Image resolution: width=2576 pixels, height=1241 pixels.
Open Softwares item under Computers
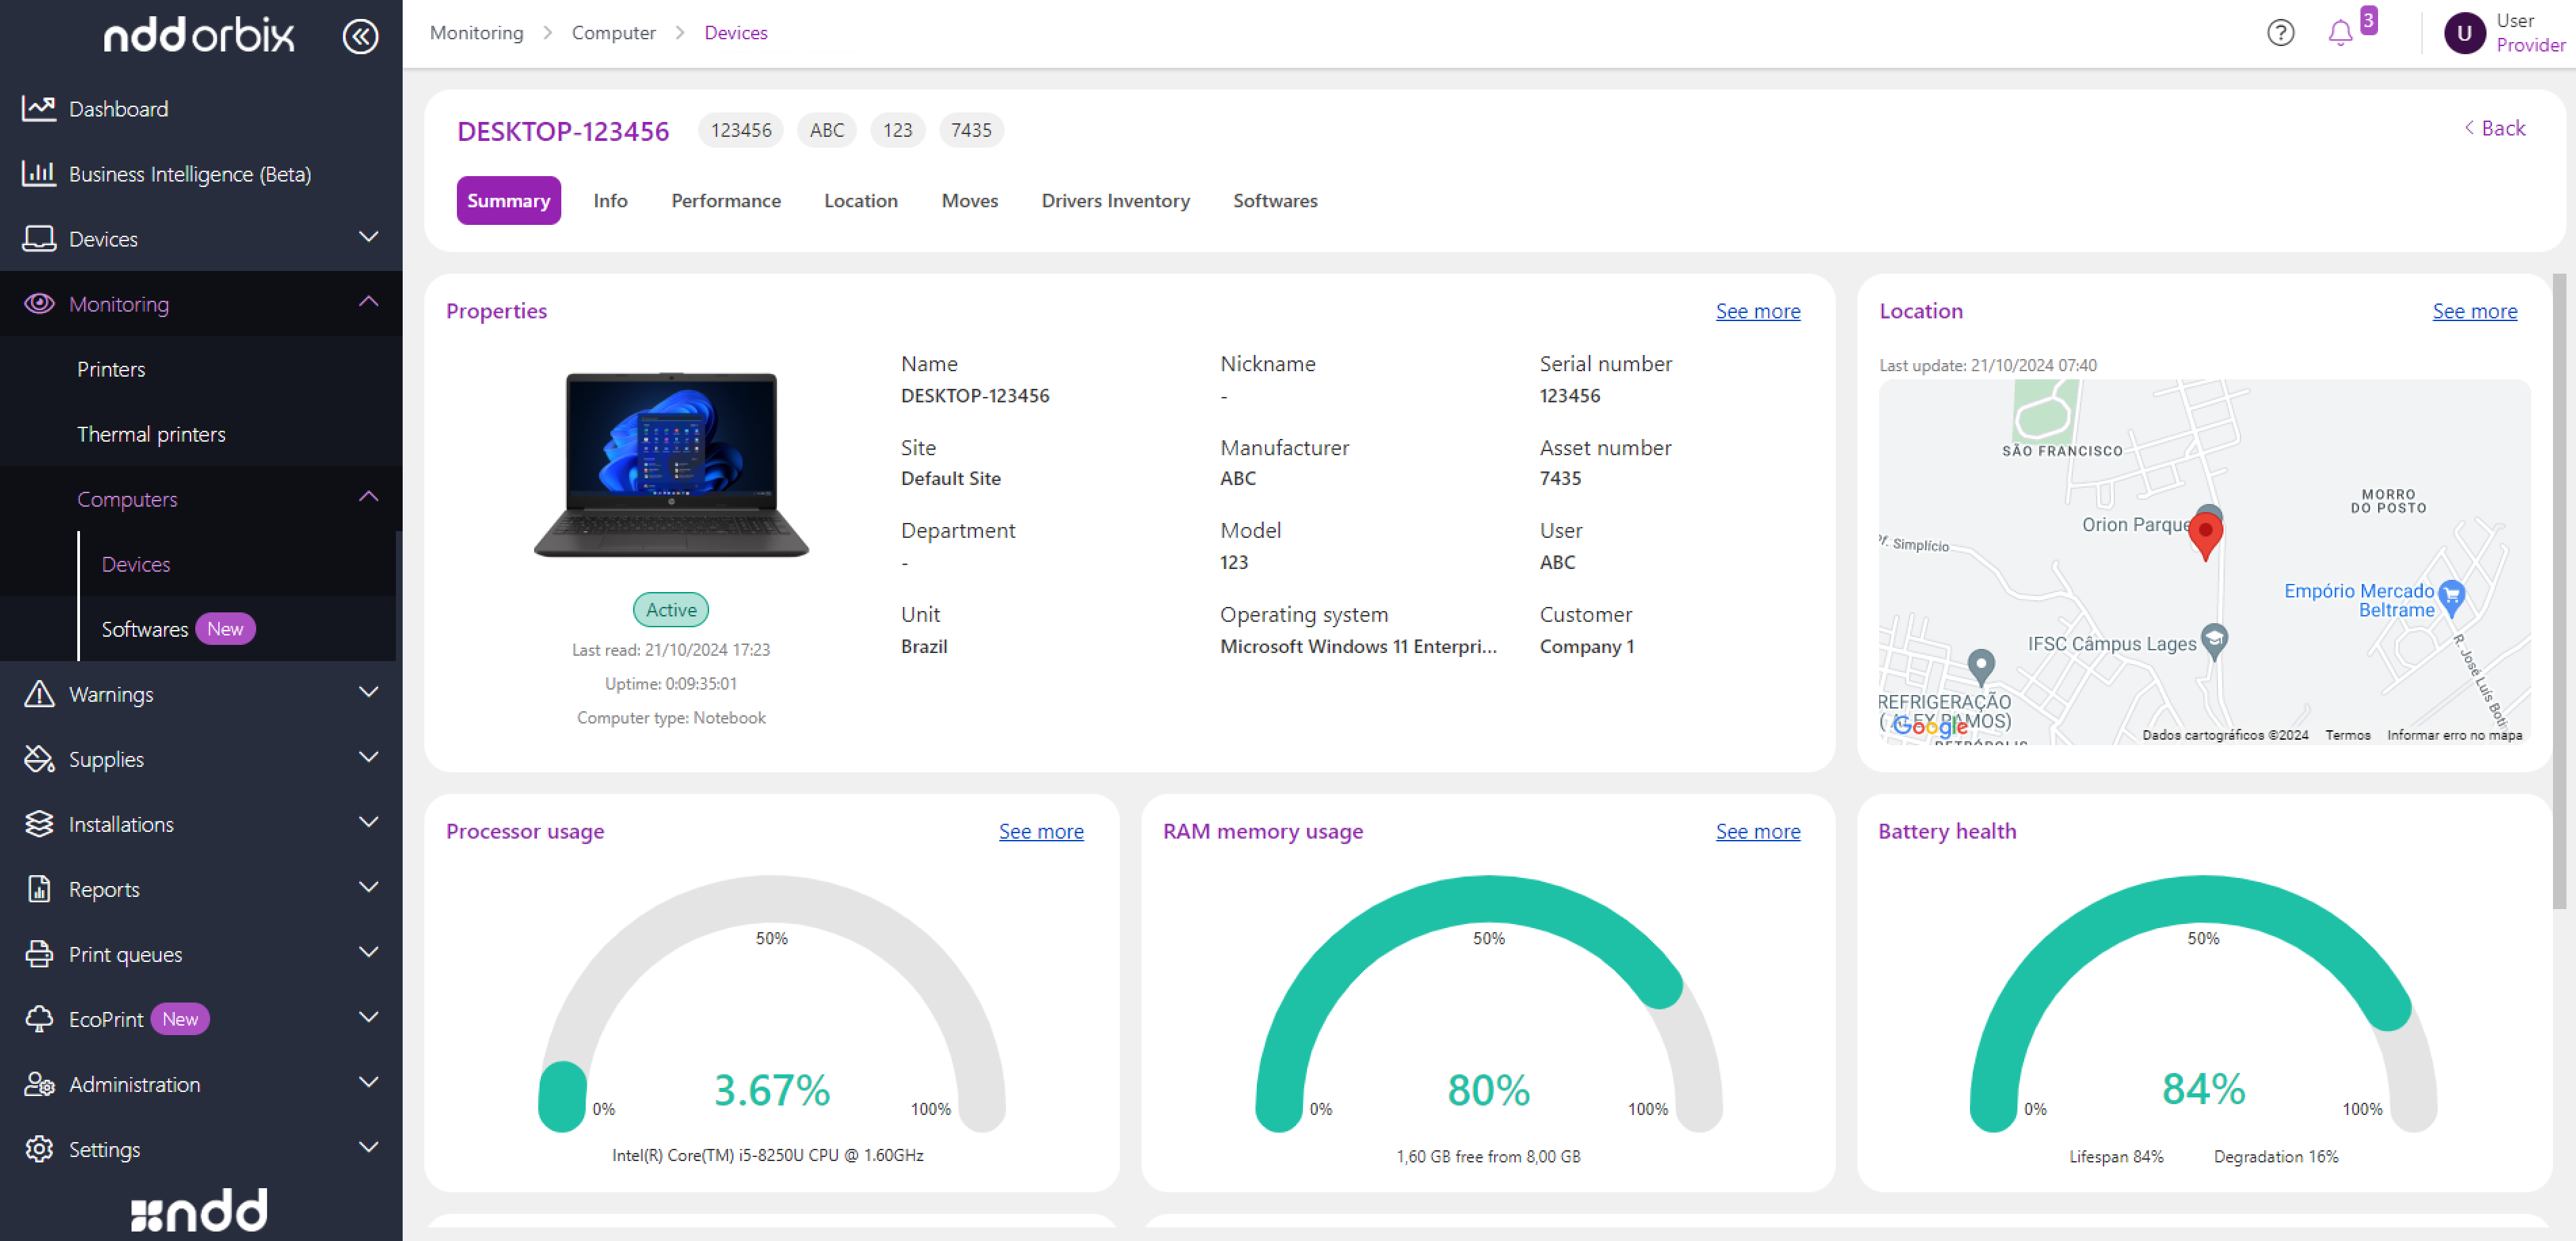click(x=145, y=629)
